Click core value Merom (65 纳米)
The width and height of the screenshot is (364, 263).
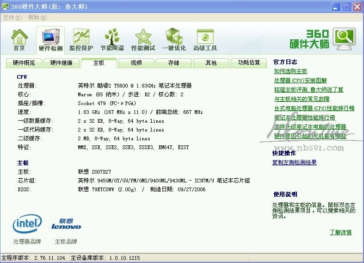point(131,94)
